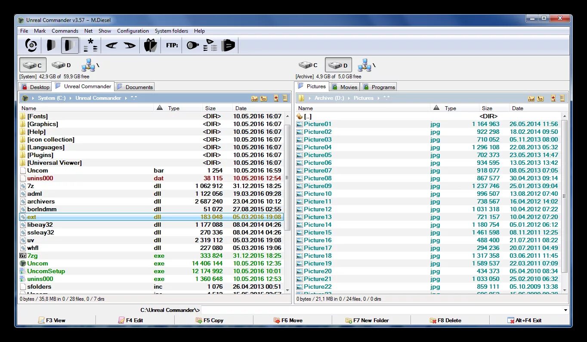Open network icon in the left panel

point(90,65)
